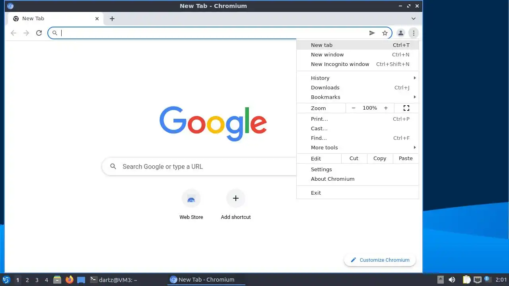
Task: Reload the page with the refresh icon
Action: coord(39,33)
